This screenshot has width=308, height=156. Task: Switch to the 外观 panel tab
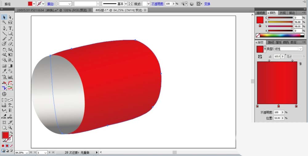tap(282, 13)
